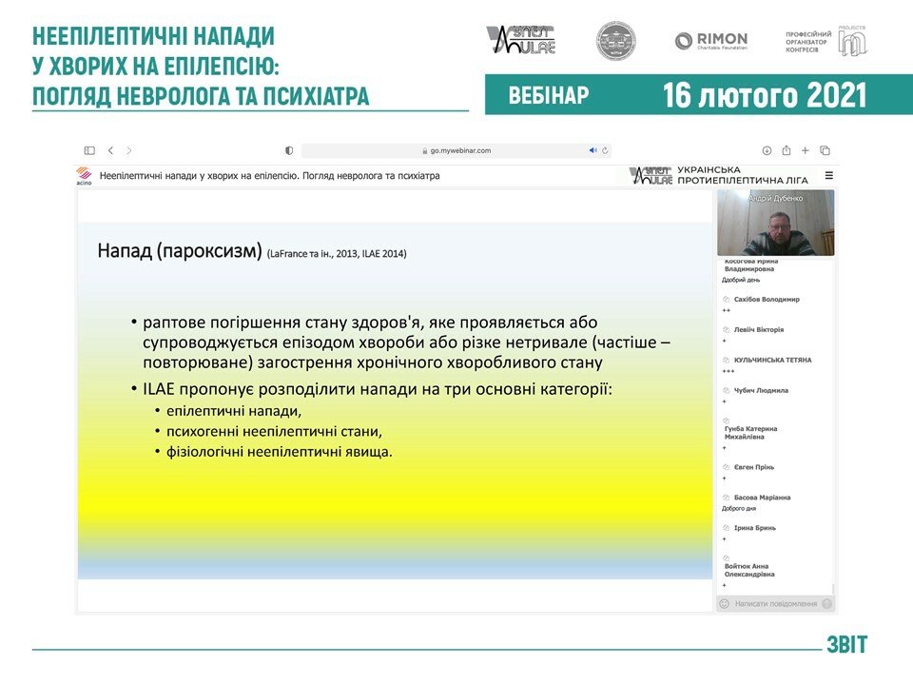The image size is (913, 685).
Task: Toggle the Safari sidebar icon
Action: (x=89, y=150)
